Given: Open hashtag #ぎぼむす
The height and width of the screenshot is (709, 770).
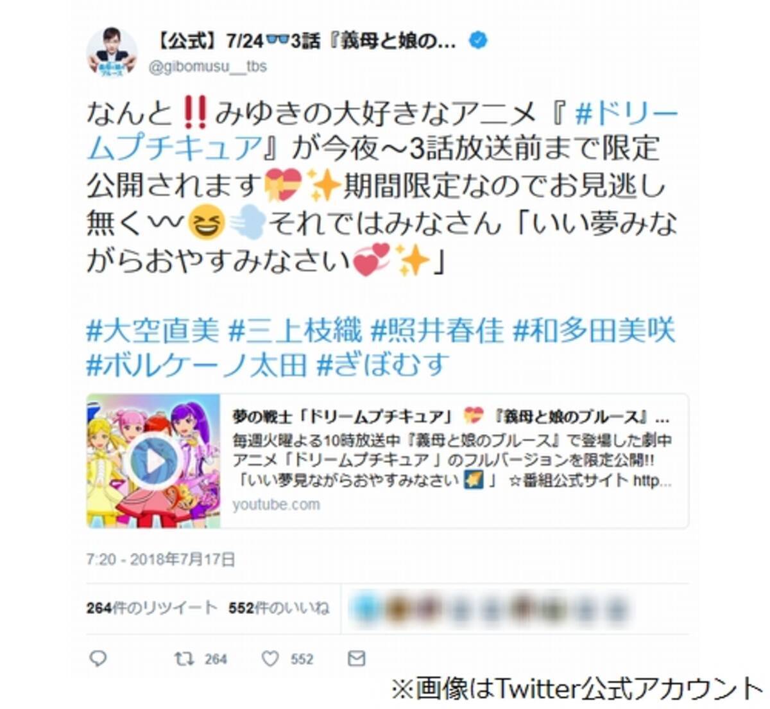Looking at the screenshot, I should click(x=382, y=366).
